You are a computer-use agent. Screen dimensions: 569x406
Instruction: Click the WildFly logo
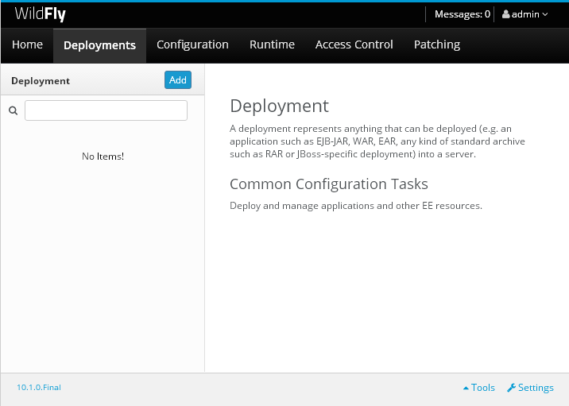pos(41,14)
